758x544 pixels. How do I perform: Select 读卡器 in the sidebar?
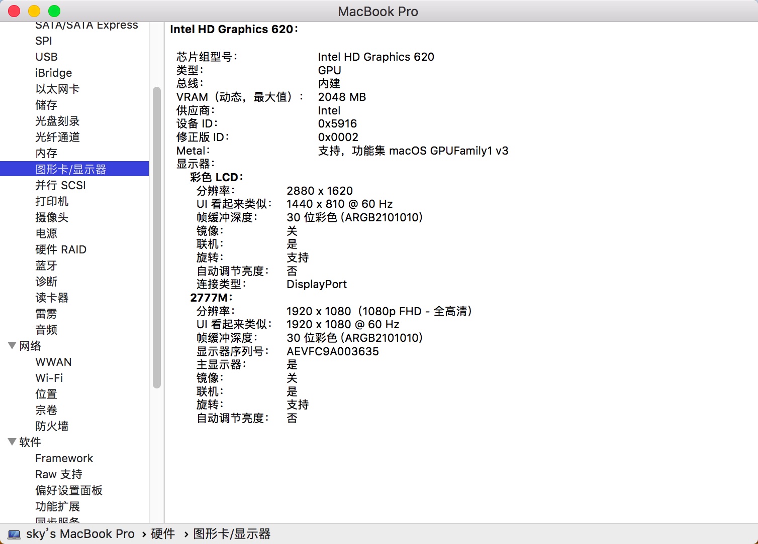52,298
